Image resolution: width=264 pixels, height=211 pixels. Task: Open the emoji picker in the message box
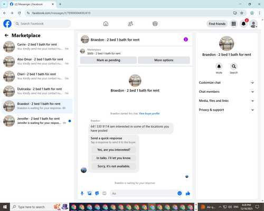(x=180, y=193)
